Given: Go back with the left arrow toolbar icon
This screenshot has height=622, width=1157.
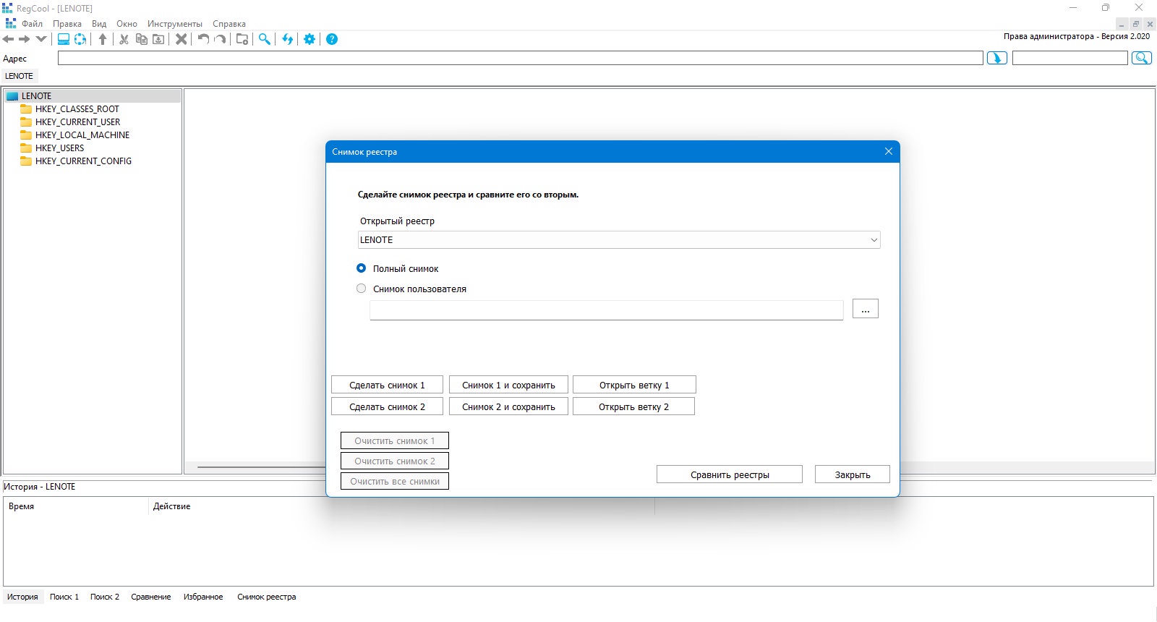Looking at the screenshot, I should pos(9,39).
